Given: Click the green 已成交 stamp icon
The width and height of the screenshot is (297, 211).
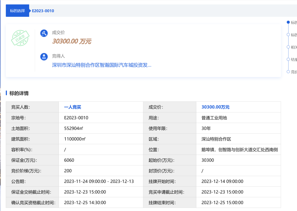Looking at the screenshot, I should tap(20, 38).
